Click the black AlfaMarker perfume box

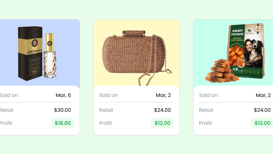click(30, 54)
